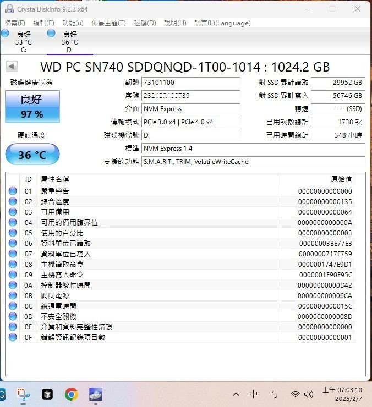Select the 嚴重警告 attribute name
Image resolution: width=372 pixels, height=407 pixels.
(55, 191)
